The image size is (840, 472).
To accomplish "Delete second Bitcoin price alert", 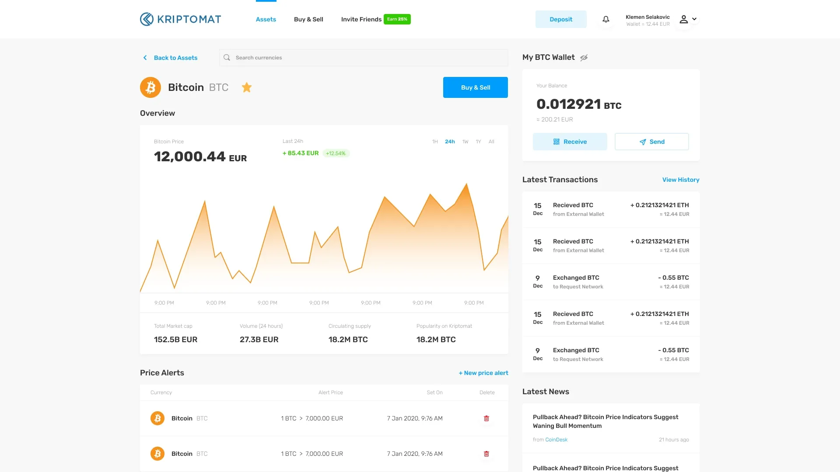I will click(x=486, y=454).
